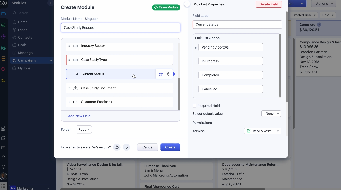
Task: Select the Case Study Document field row
Action: 120,88
